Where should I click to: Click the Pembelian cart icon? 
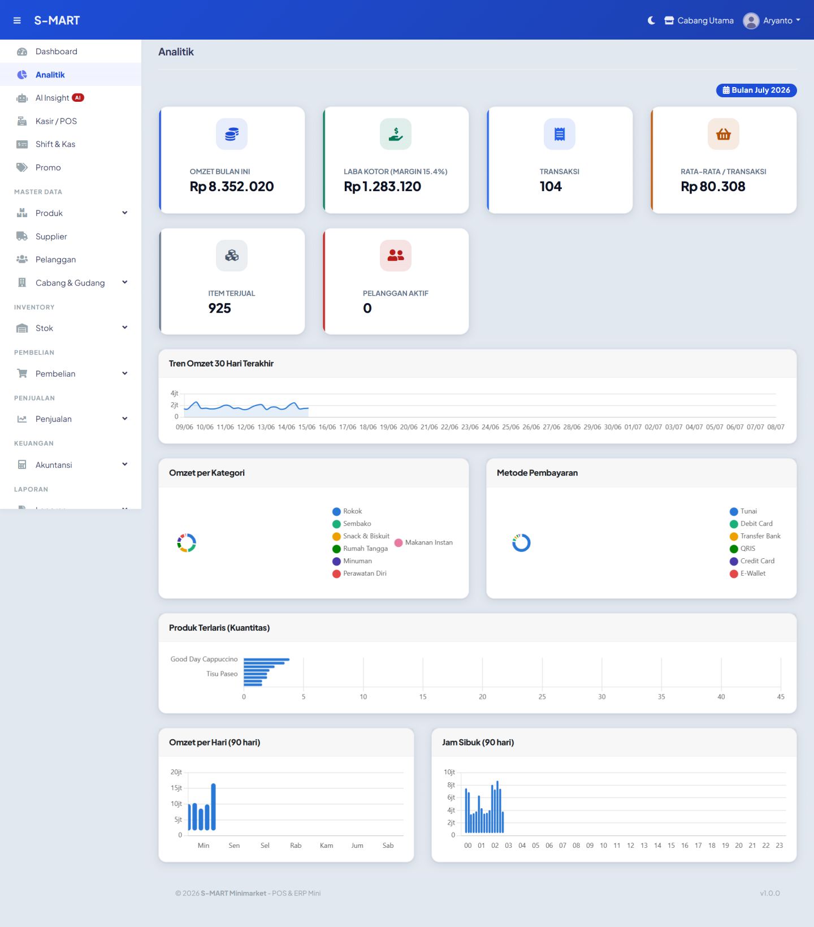pyautogui.click(x=22, y=373)
